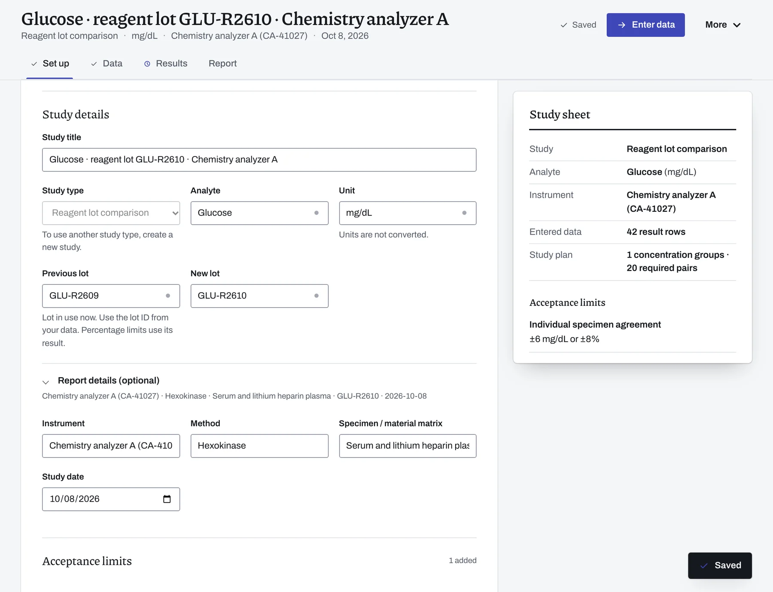Click the More chevron arrow
This screenshot has width=773, height=592.
(737, 25)
